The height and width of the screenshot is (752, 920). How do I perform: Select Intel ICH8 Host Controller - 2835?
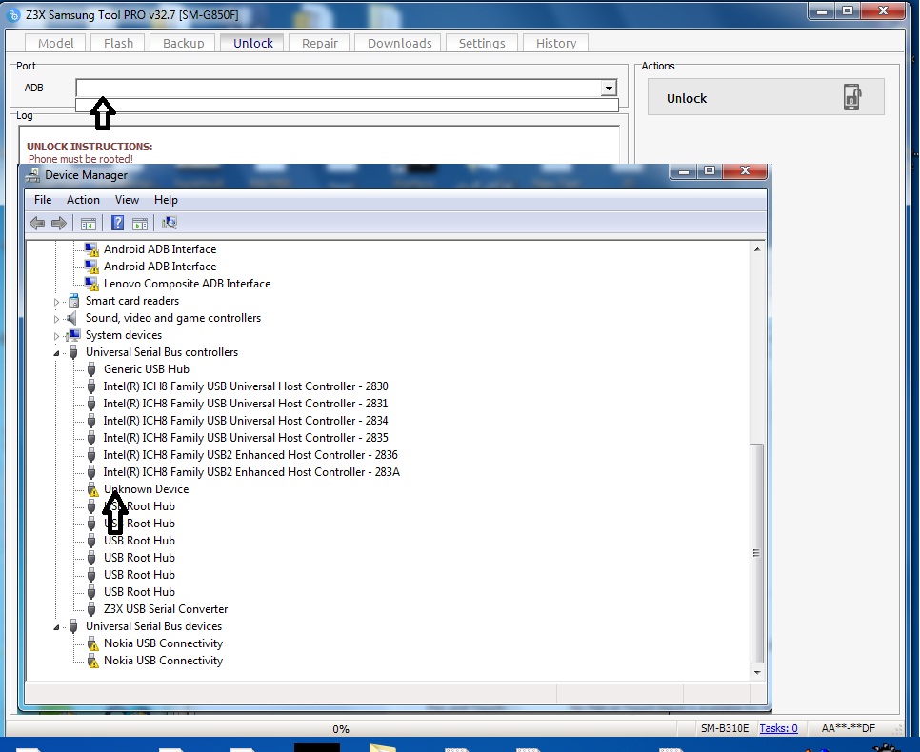pyautogui.click(x=246, y=437)
